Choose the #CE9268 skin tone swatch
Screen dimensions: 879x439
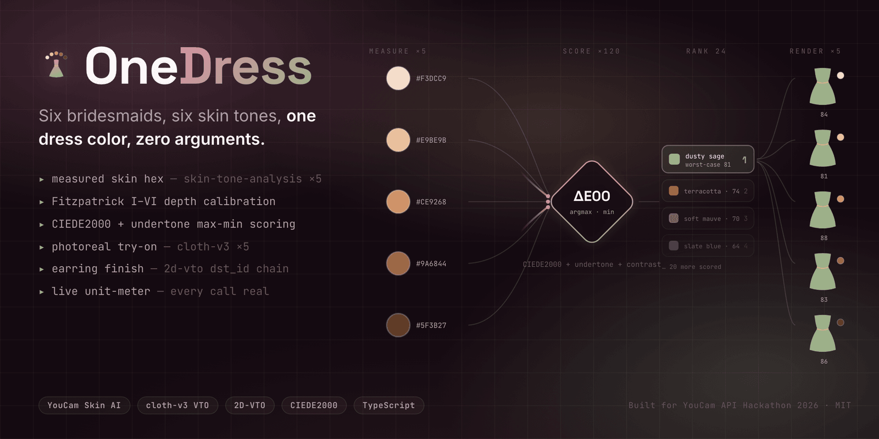coord(398,201)
